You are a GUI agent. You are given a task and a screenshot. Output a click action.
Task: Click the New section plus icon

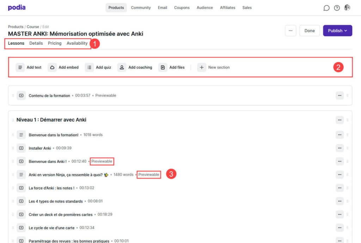click(202, 67)
